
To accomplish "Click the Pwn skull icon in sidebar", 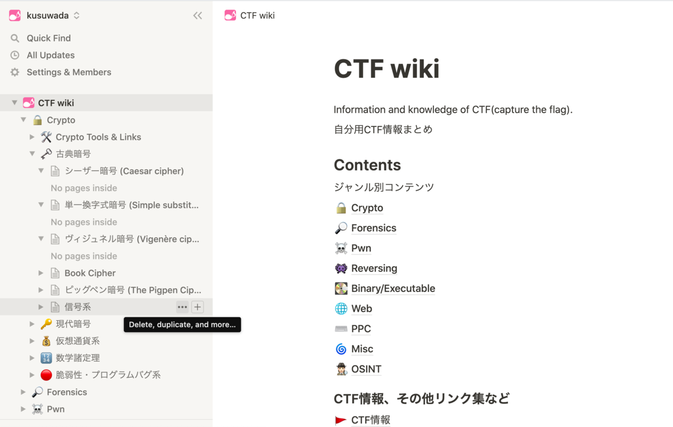I will [38, 409].
